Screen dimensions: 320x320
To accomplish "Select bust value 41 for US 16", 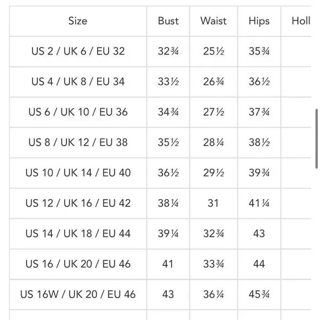I will (168, 264).
